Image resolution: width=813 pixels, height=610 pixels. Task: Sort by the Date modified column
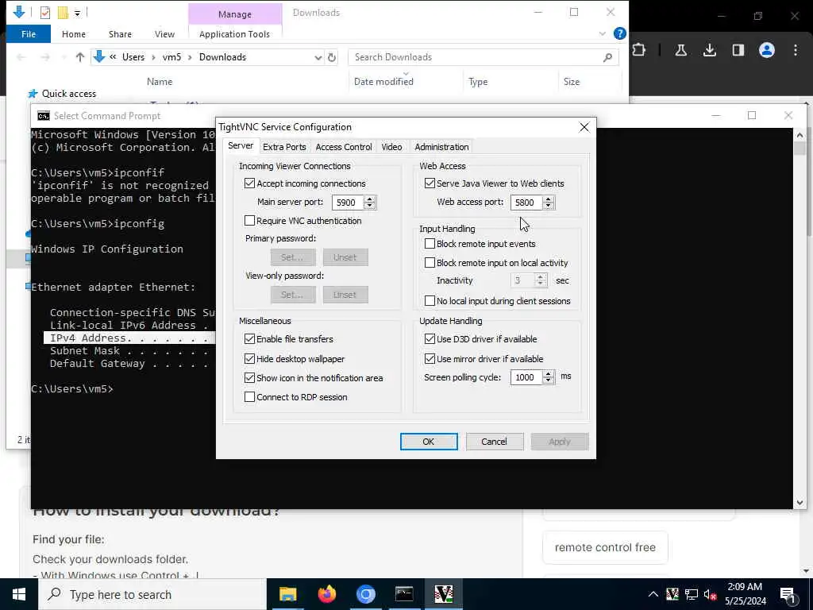click(383, 82)
